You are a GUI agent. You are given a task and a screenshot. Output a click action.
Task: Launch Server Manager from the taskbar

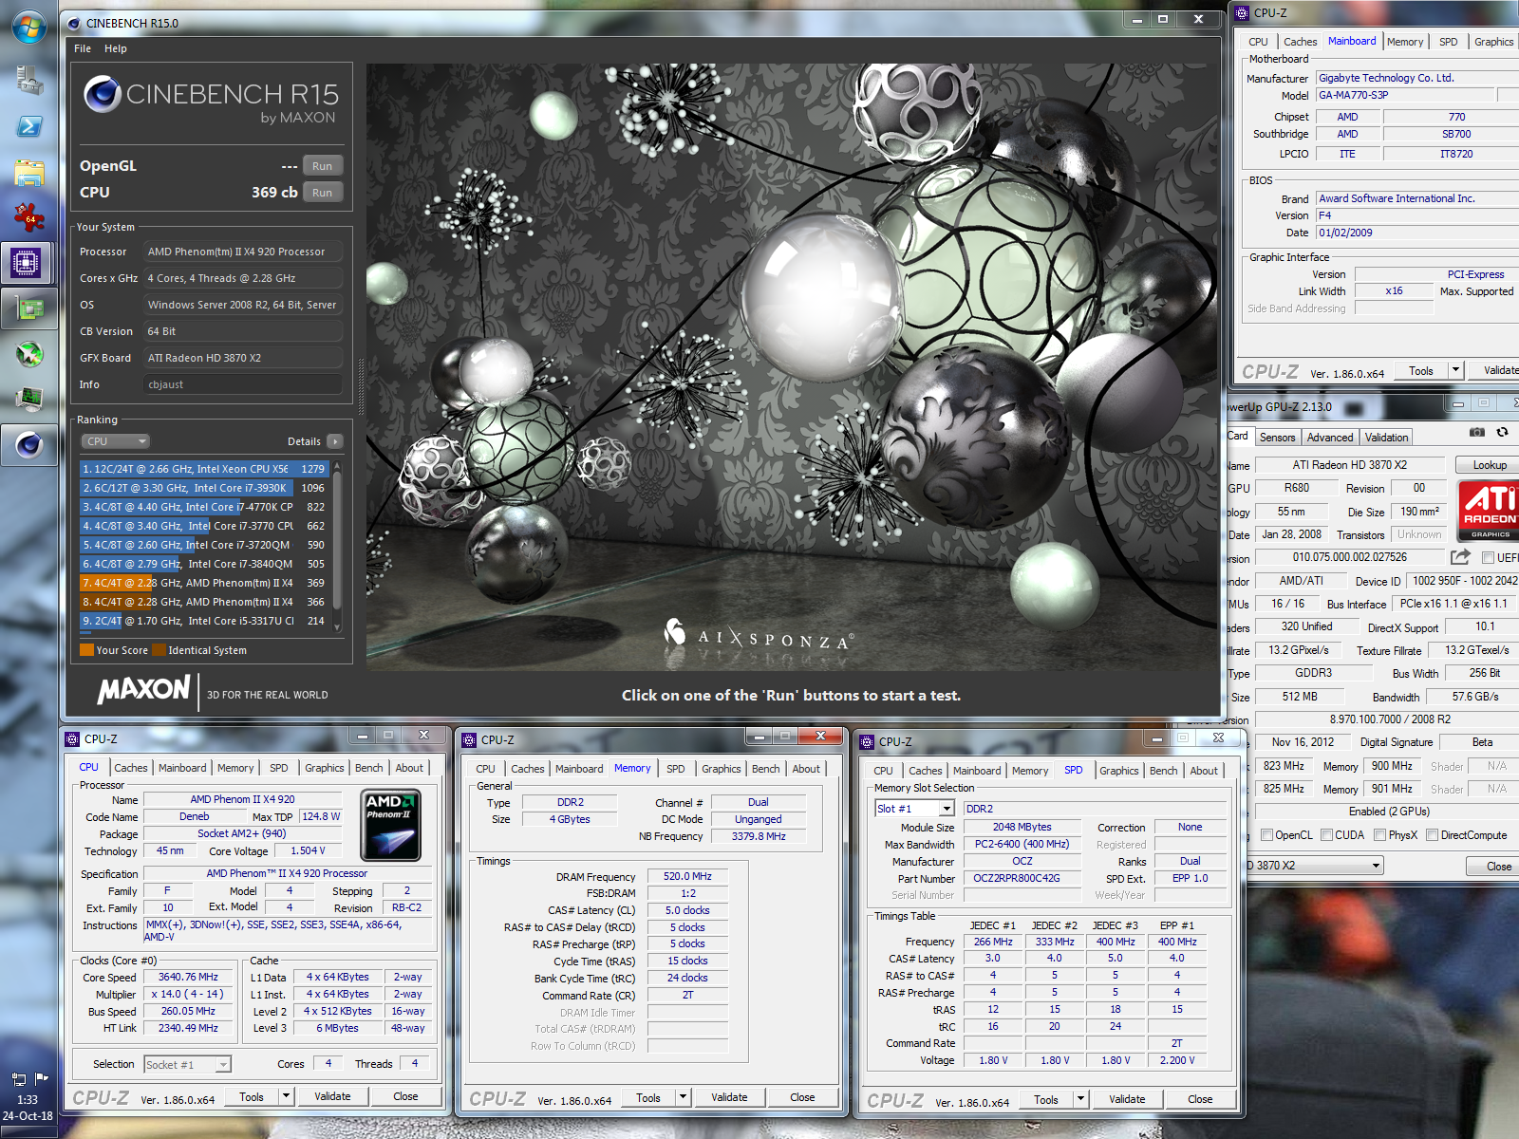point(29,81)
